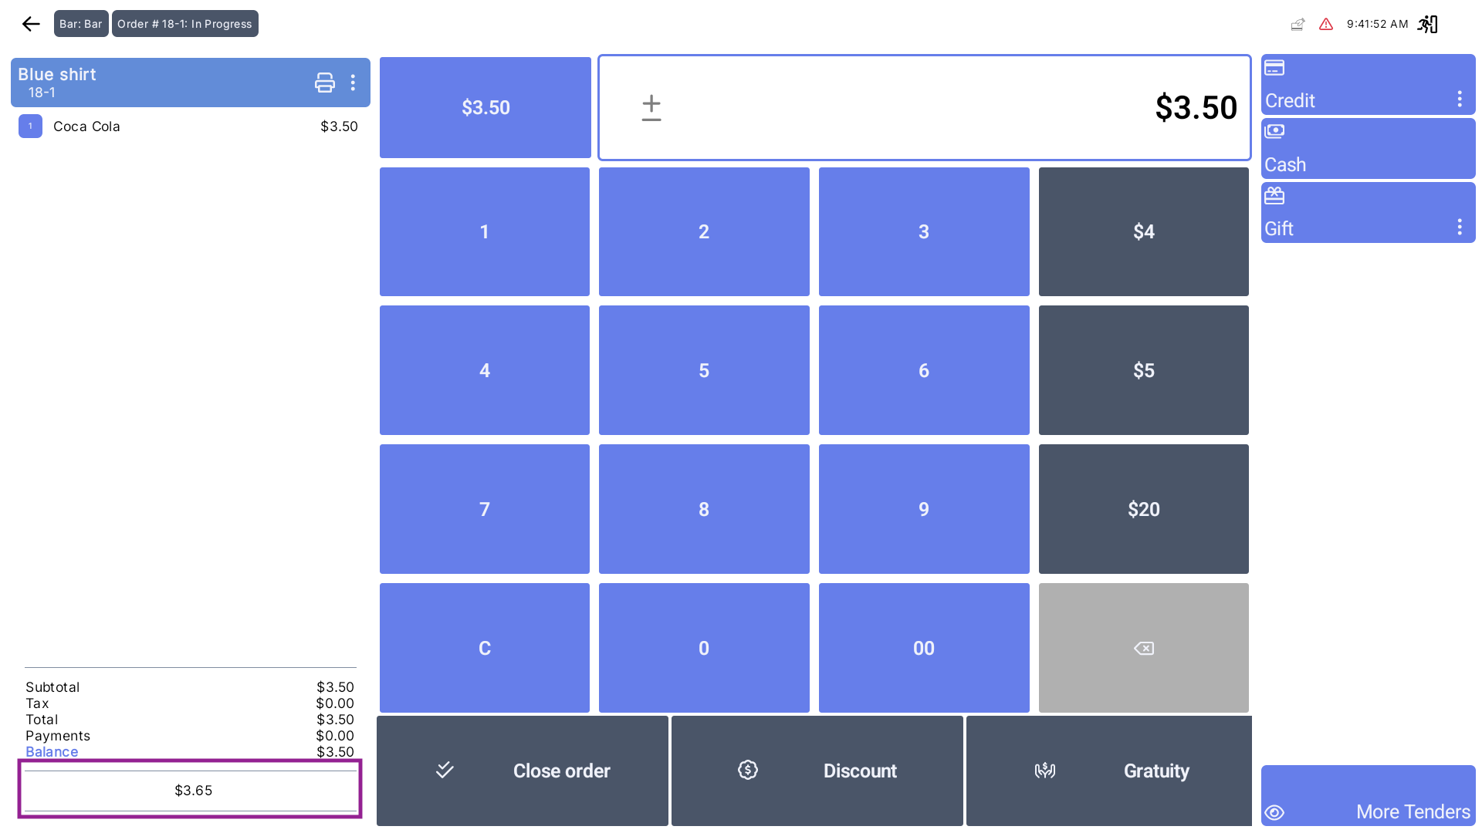This screenshot has width=1482, height=833.
Task: Expand Credit tender options menu
Action: [x=1459, y=99]
